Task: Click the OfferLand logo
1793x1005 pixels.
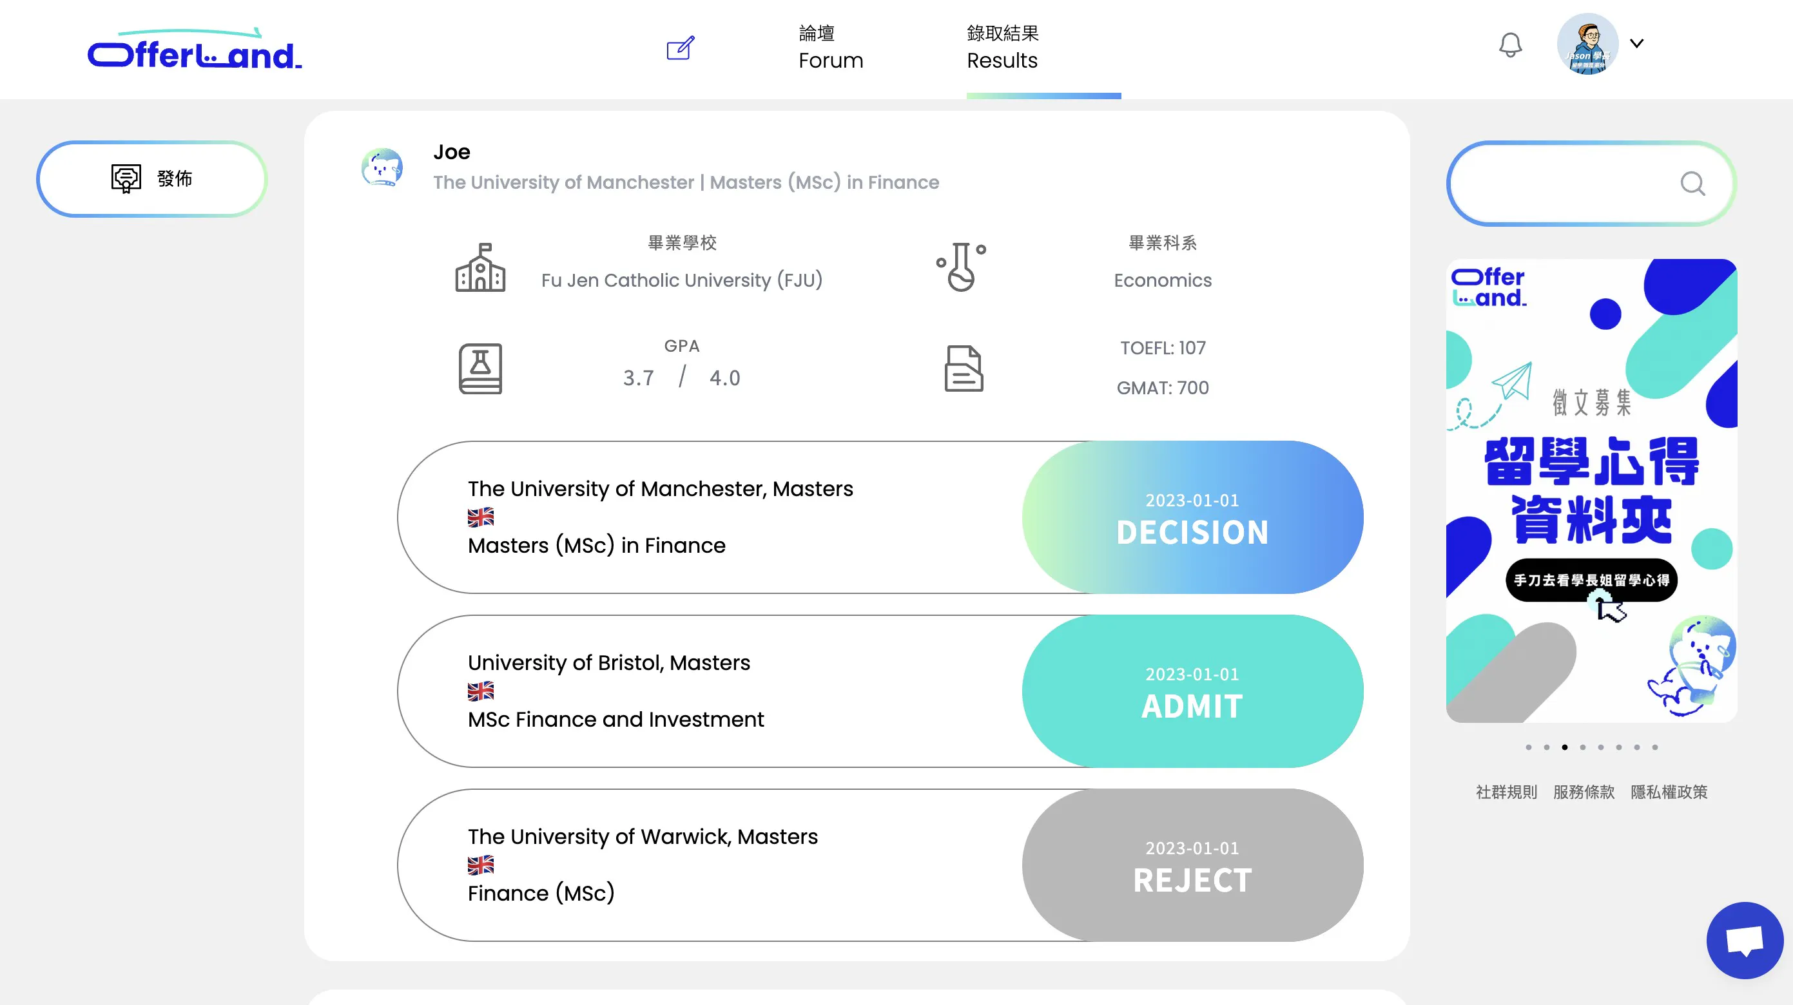Action: pos(195,49)
